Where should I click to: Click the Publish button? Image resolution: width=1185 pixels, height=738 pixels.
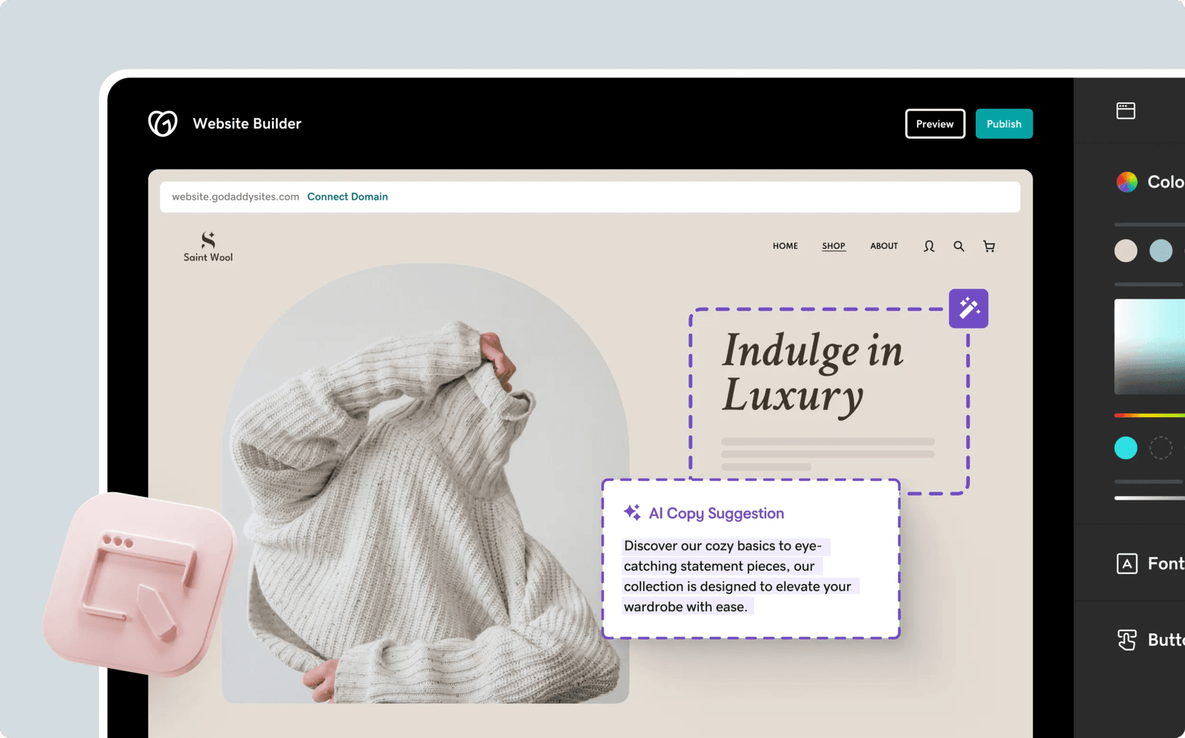(x=1004, y=123)
